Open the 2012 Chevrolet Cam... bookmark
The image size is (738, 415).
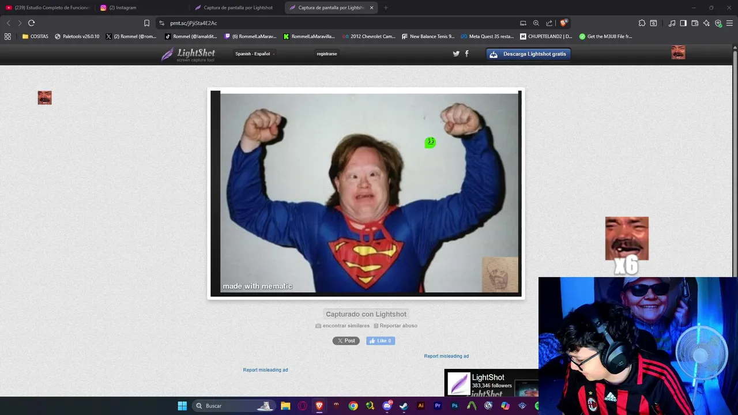369,36
